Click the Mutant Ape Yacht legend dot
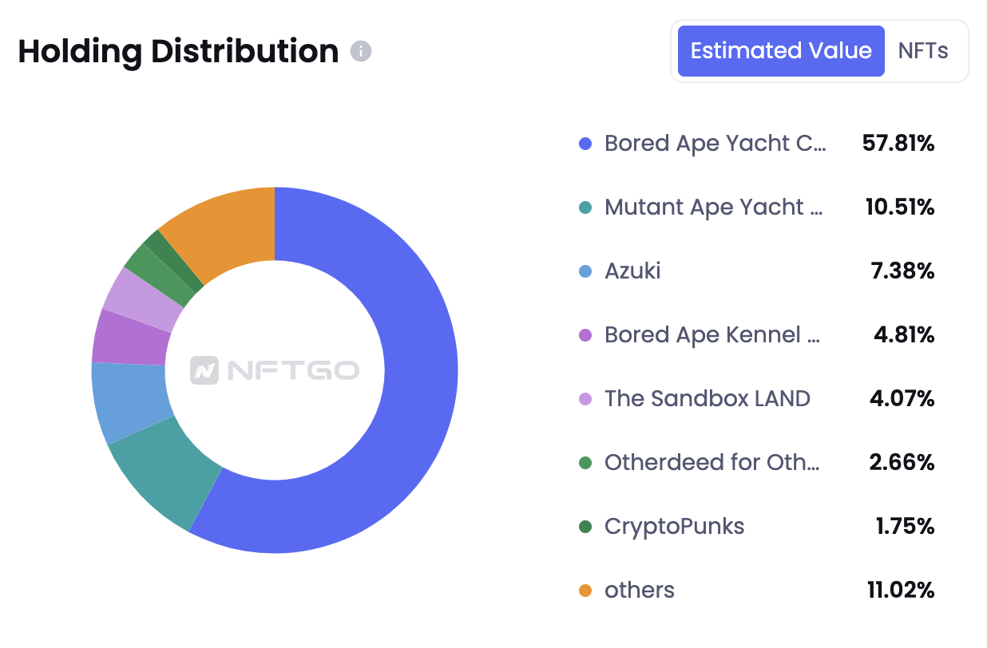 585,208
